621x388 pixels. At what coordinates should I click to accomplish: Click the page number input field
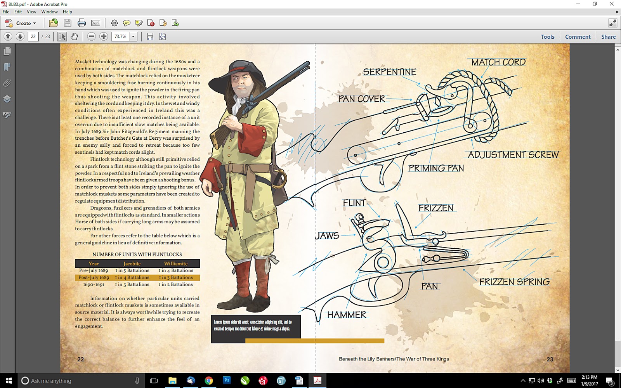(x=33, y=36)
